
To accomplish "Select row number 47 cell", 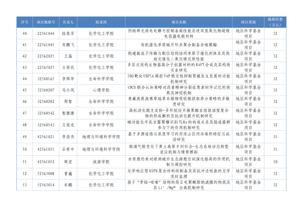I will [25, 113].
